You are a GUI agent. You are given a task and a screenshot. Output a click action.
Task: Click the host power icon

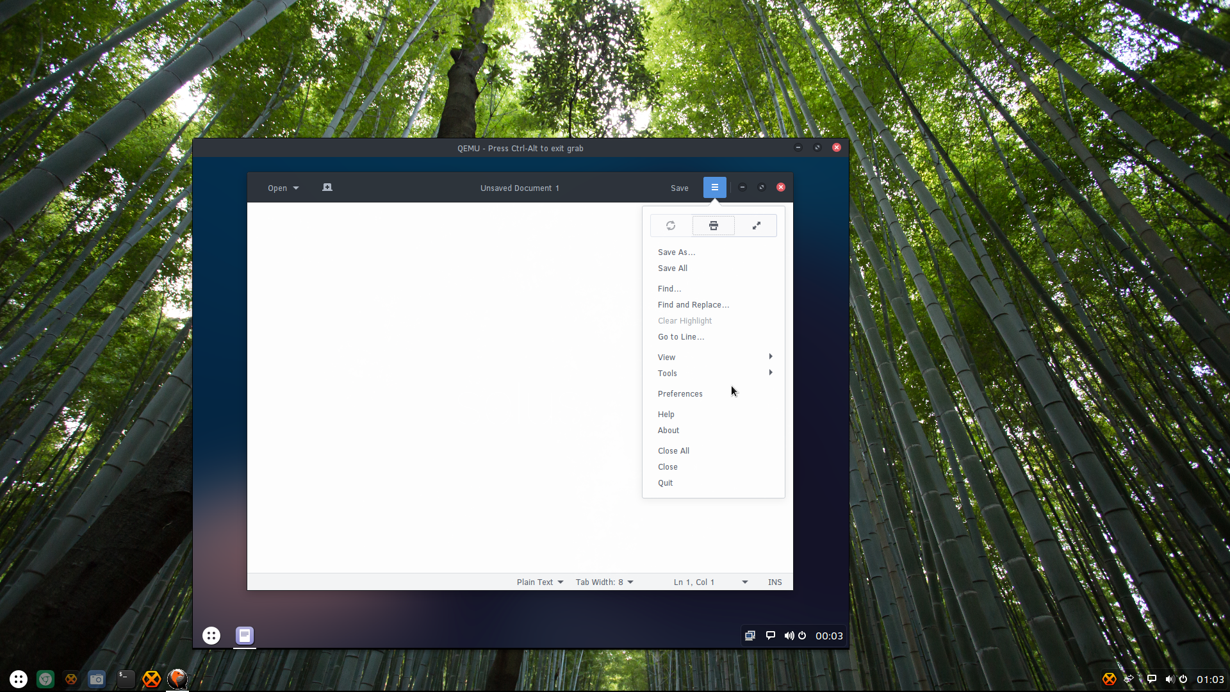point(1183,679)
